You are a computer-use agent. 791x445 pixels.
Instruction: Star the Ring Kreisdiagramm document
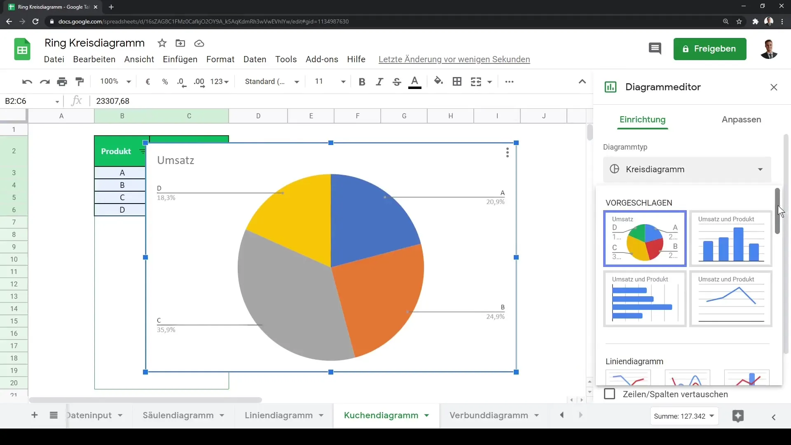coord(162,43)
